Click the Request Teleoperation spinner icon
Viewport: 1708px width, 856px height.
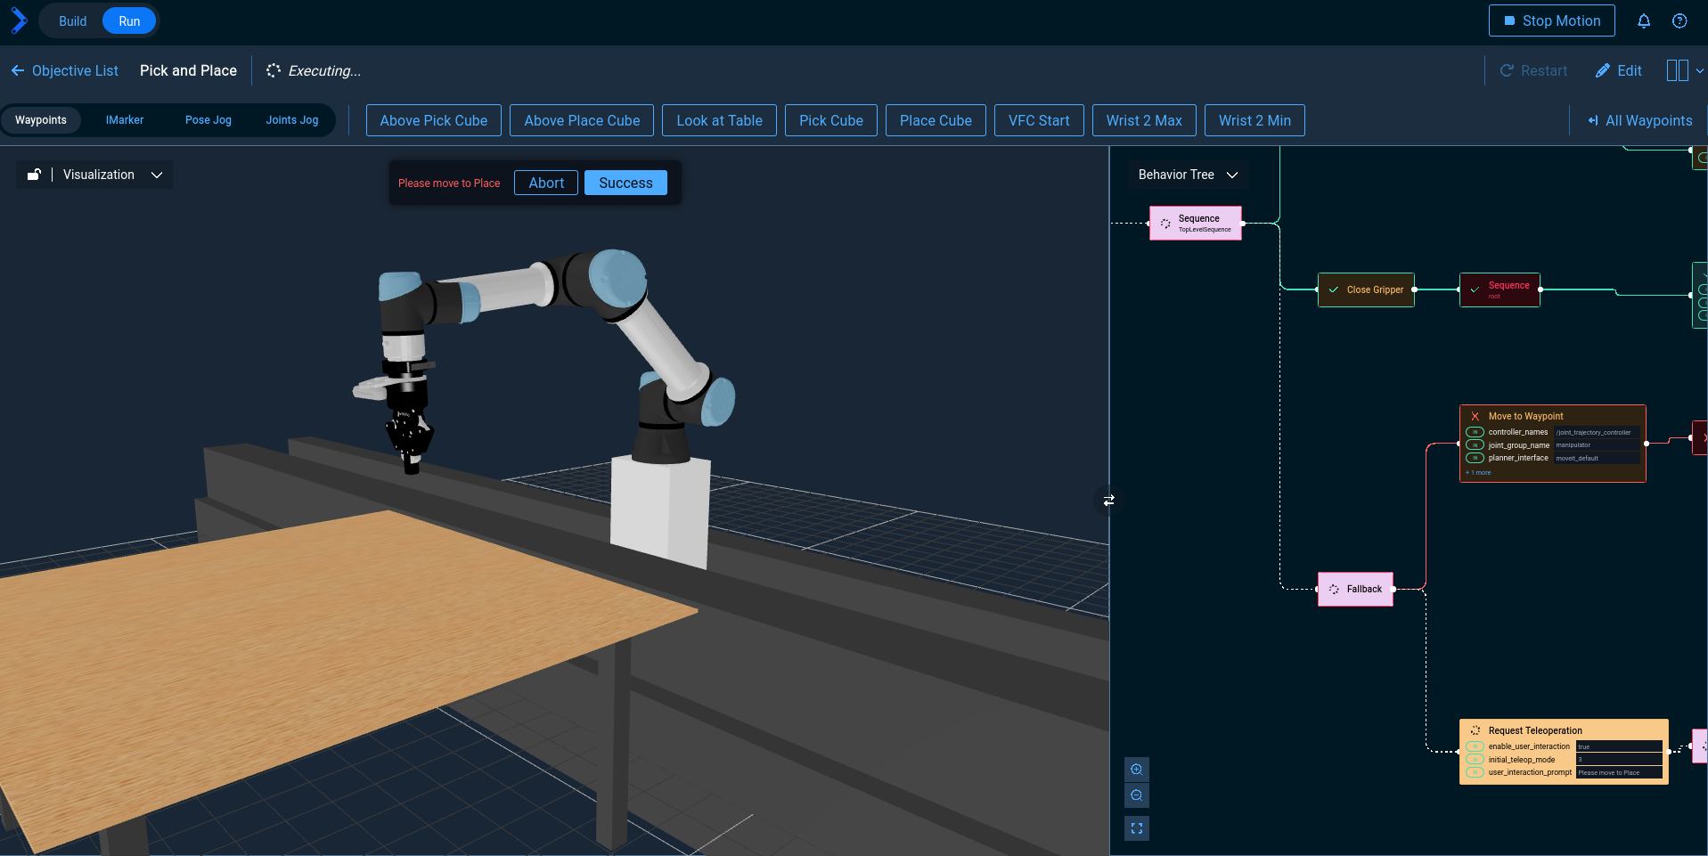click(x=1475, y=730)
